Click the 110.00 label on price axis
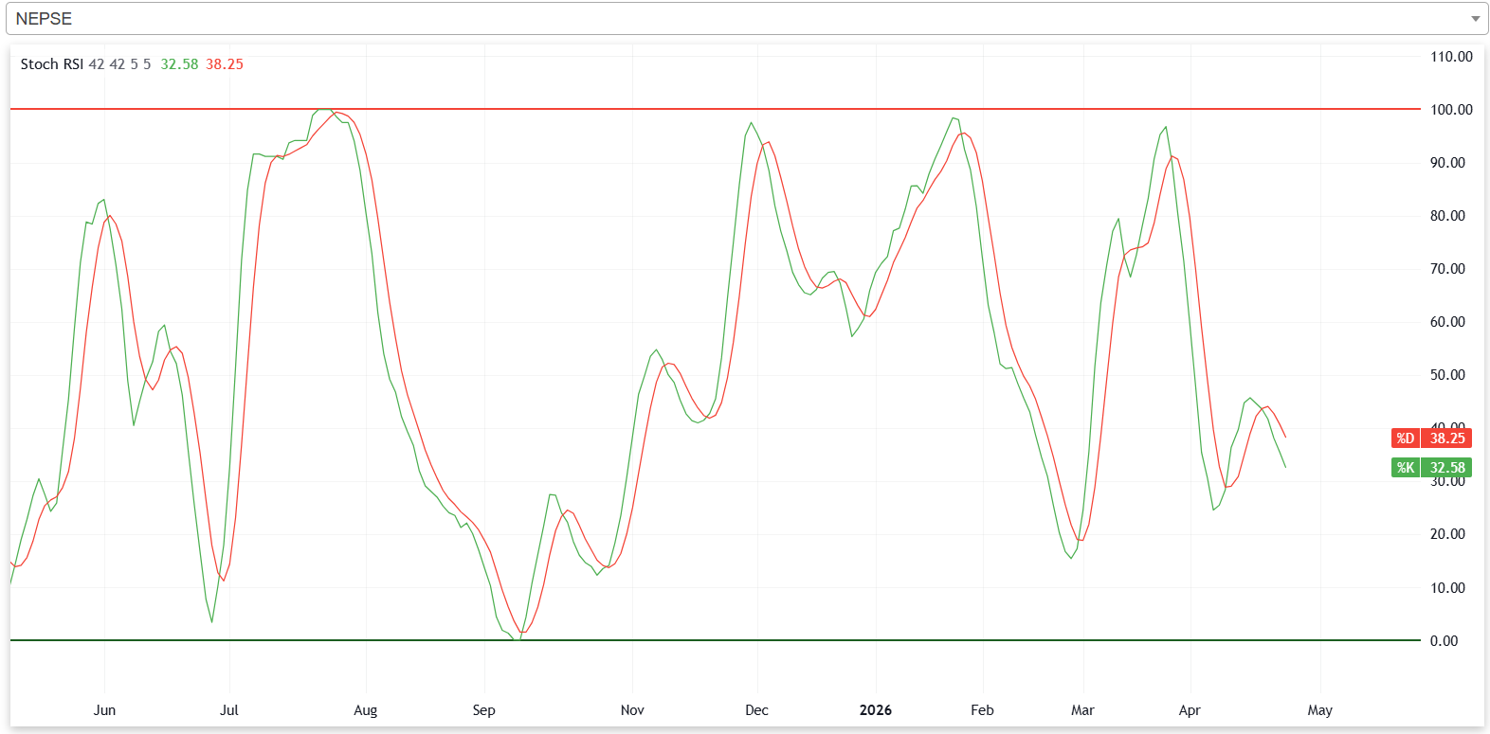 1451,57
